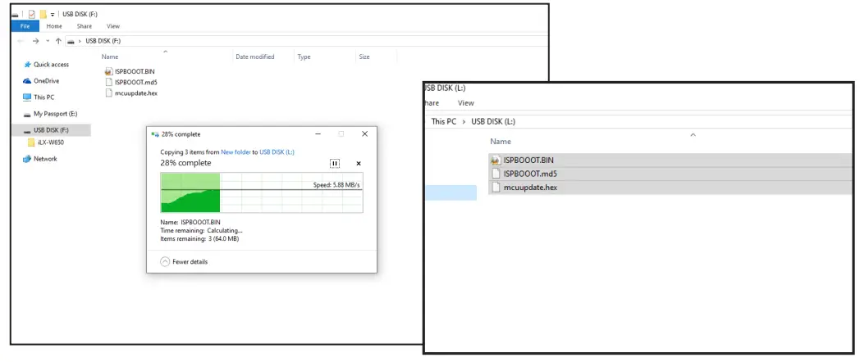
Task: Select USB DISK (F:) in the navigation pane
Action: pos(52,130)
